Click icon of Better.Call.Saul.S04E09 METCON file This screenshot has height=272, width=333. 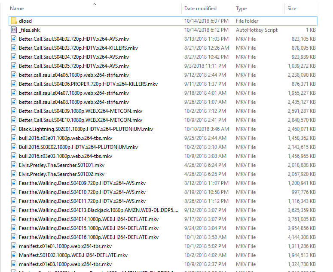point(14,111)
